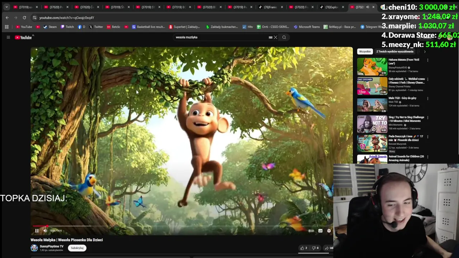Open the Zakłady bukmacherskie bookmark
Viewport: 459px width, 258px height.
pos(222,27)
